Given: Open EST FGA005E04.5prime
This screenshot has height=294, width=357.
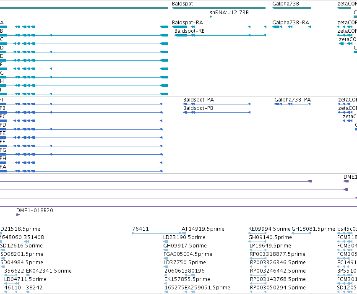Looking at the screenshot, I should 188,254.
